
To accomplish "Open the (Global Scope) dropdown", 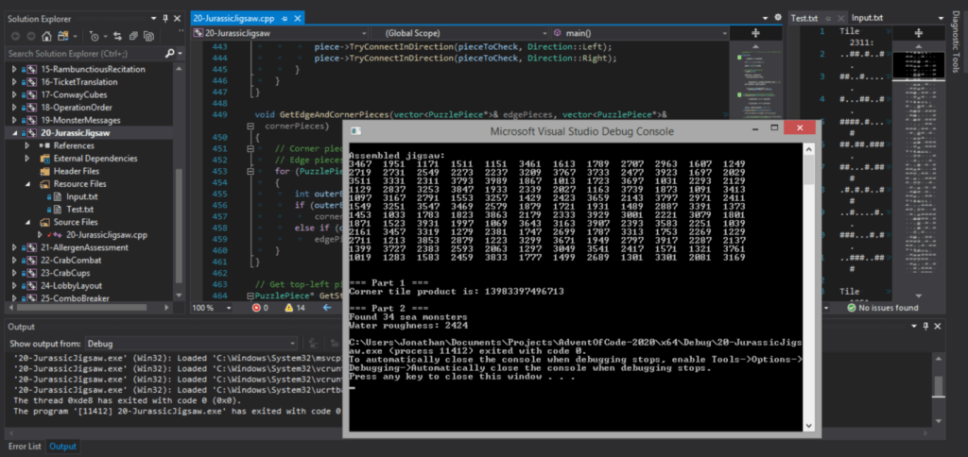I will pyautogui.click(x=544, y=33).
